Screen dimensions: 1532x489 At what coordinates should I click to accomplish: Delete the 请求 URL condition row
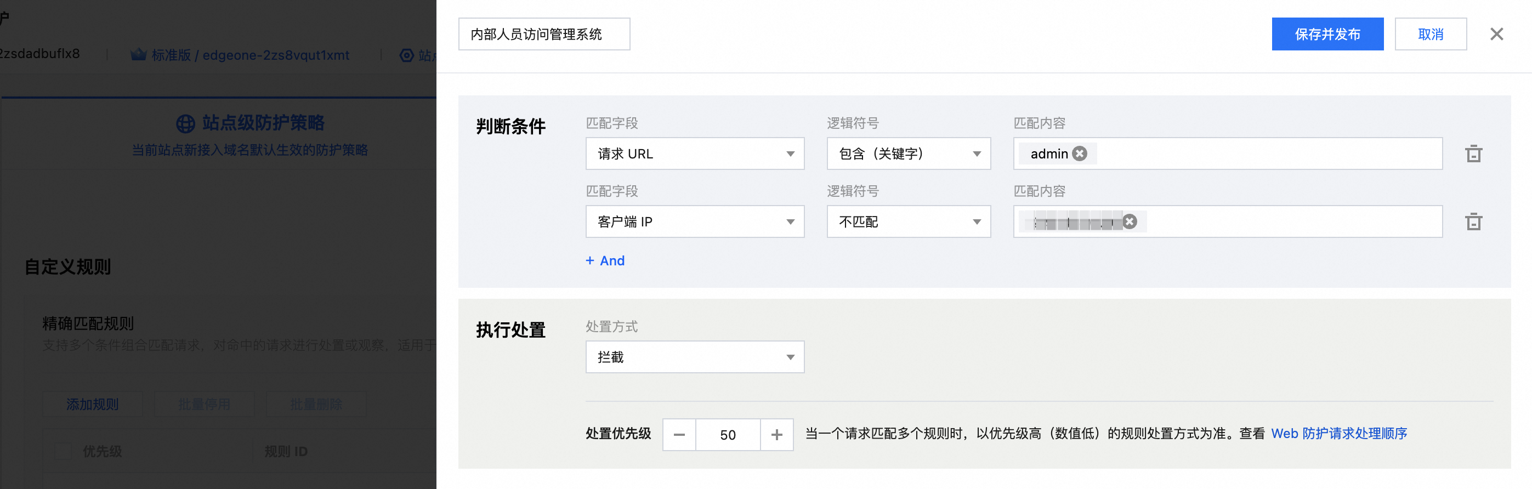pyautogui.click(x=1473, y=153)
